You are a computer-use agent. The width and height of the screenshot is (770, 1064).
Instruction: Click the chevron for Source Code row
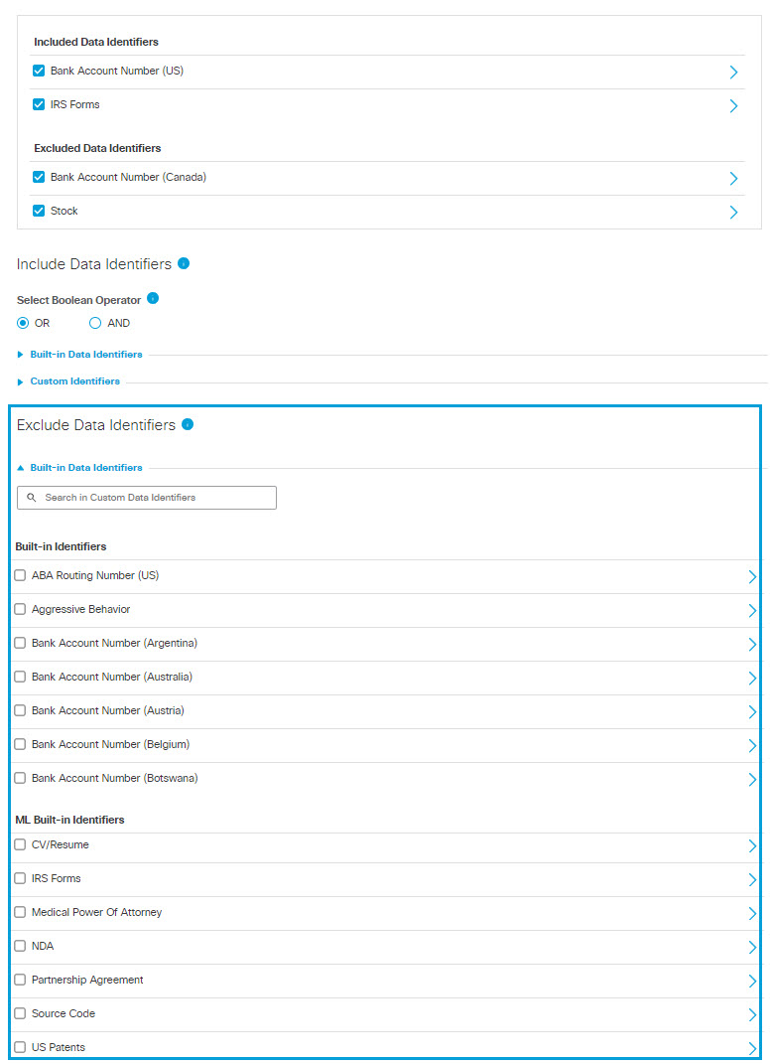752,1015
